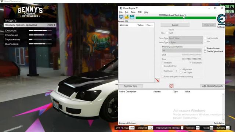235x132 pixels.
Task: Open the Value Type dropdown
Action: [186, 43]
